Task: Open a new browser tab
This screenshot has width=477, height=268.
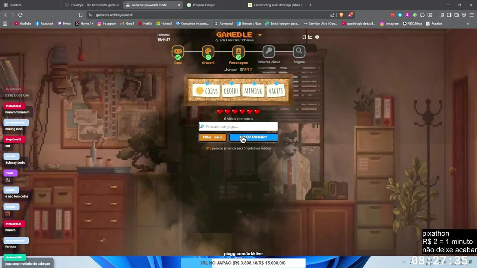Action: click(x=310, y=5)
